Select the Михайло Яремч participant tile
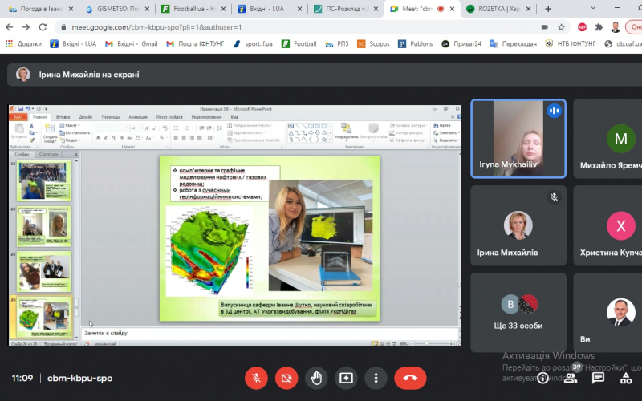The image size is (642, 401). [607, 139]
